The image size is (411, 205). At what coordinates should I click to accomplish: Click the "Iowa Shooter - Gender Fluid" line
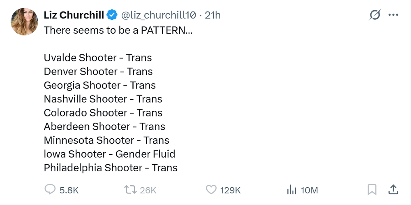click(x=109, y=154)
